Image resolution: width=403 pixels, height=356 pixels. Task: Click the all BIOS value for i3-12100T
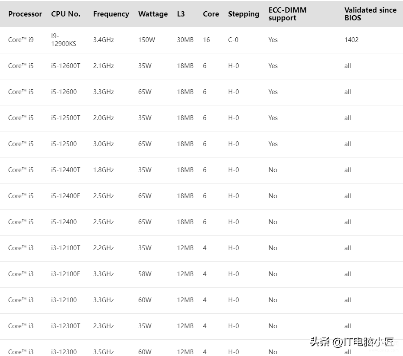click(348, 248)
